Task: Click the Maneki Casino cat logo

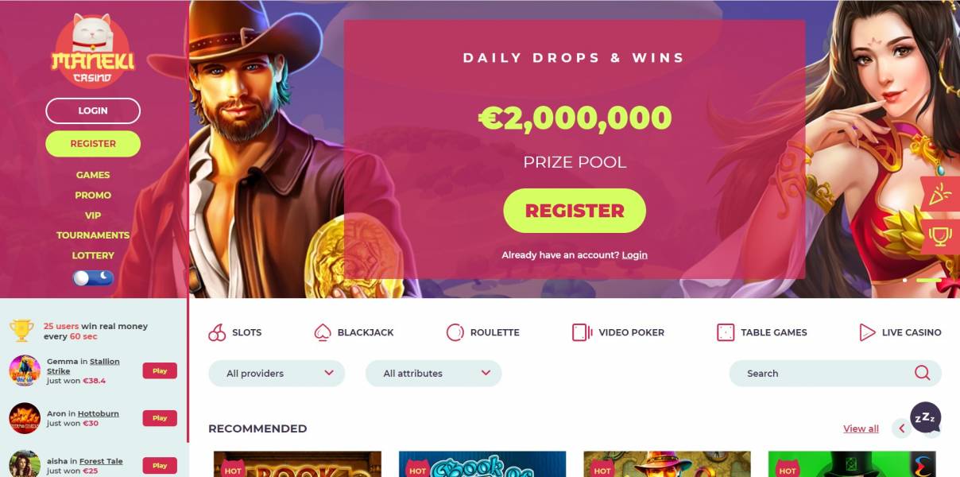Action: [x=93, y=50]
